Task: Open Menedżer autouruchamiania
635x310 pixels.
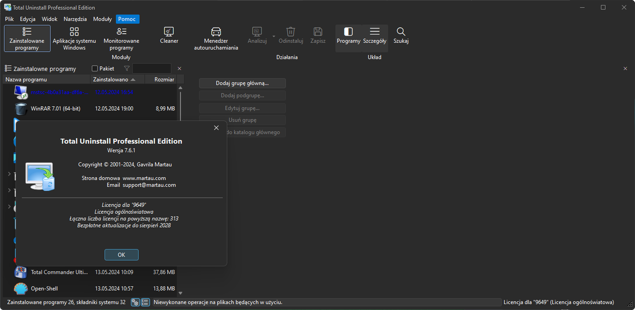Action: pos(216,38)
